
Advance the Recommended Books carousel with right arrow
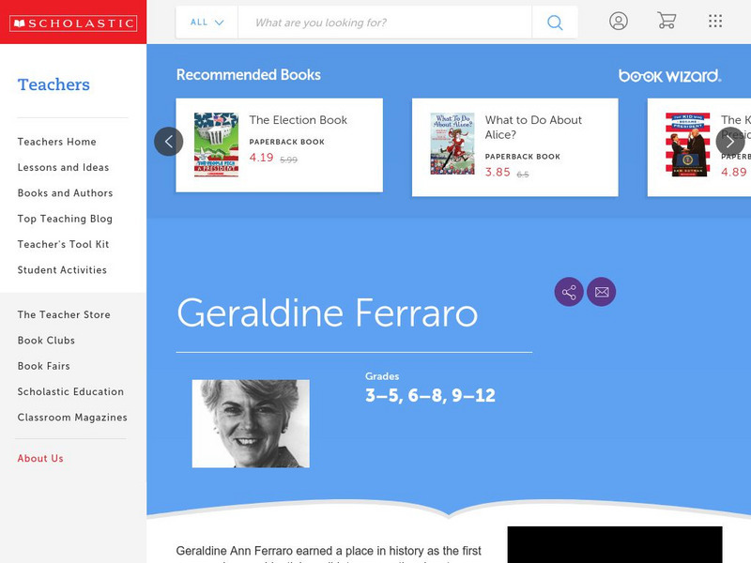pyautogui.click(x=729, y=141)
